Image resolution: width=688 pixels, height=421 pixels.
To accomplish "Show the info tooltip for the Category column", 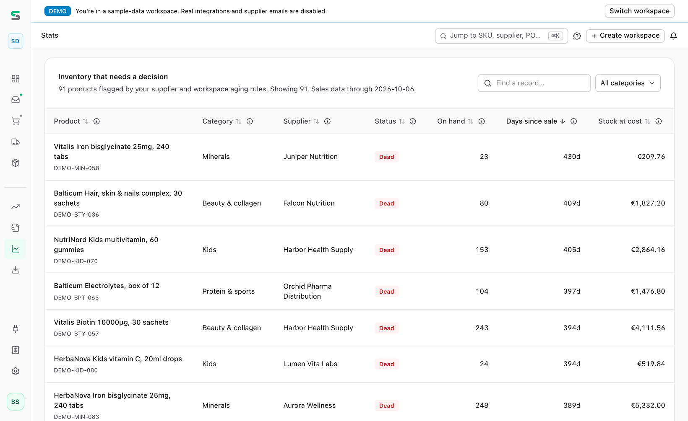I will click(x=250, y=121).
